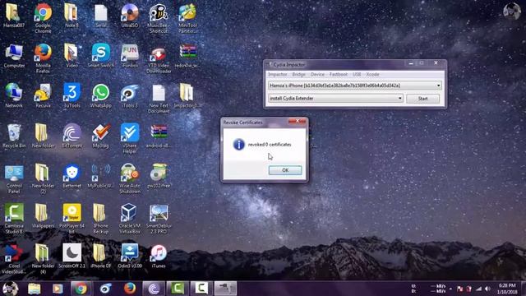Select the MusicBee shortcut icon
The width and height of the screenshot is (526, 296).
click(159, 18)
